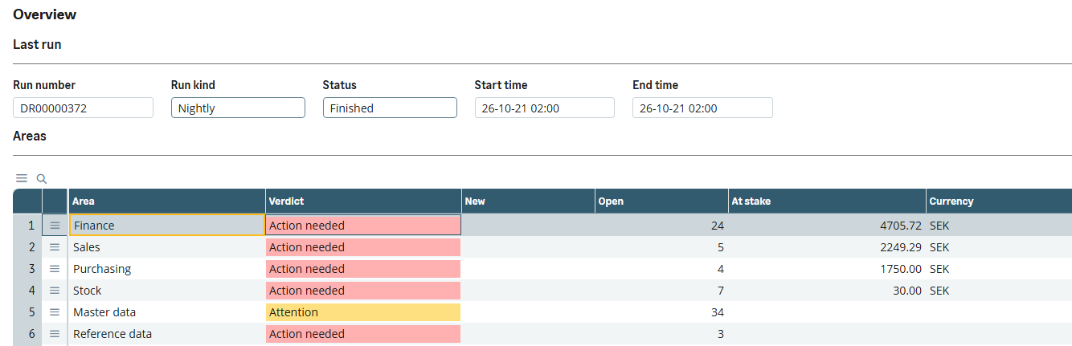Sort by the Currency column header
This screenshot has width=1072, height=346.
coord(999,201)
